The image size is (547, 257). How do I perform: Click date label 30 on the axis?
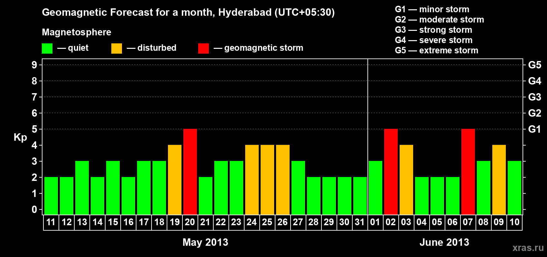point(344,222)
